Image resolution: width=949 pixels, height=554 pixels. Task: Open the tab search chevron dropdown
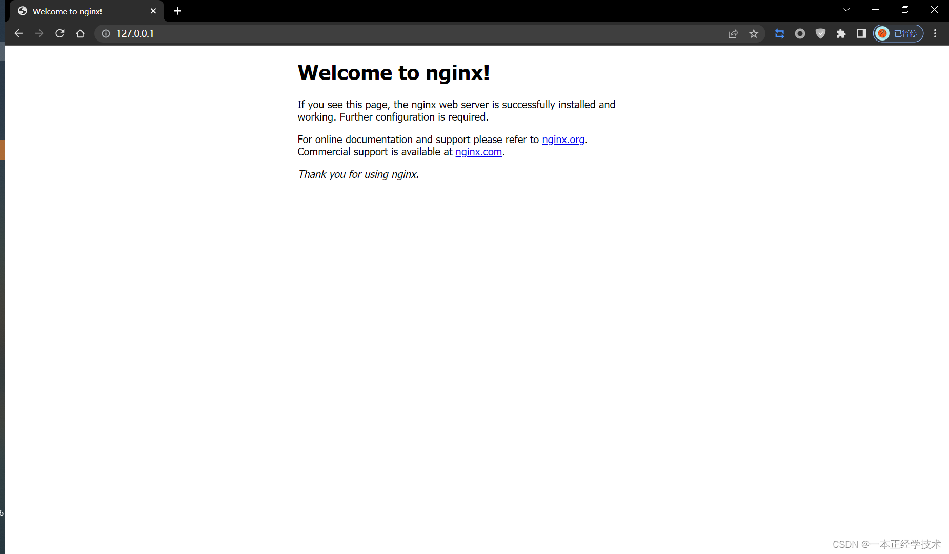click(x=846, y=9)
